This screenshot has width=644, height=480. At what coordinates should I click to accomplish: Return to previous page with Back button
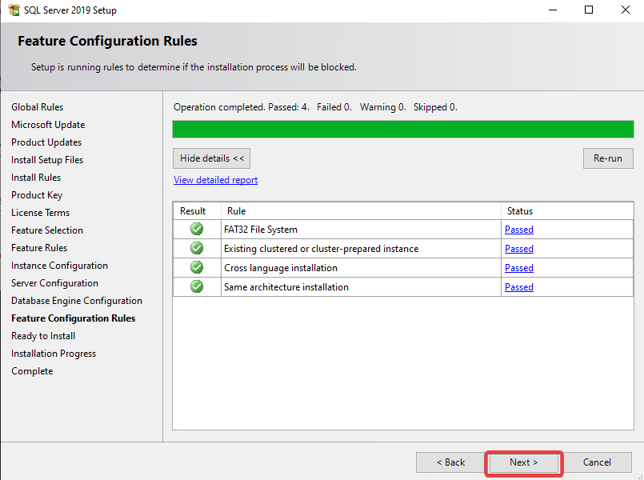pos(451,462)
